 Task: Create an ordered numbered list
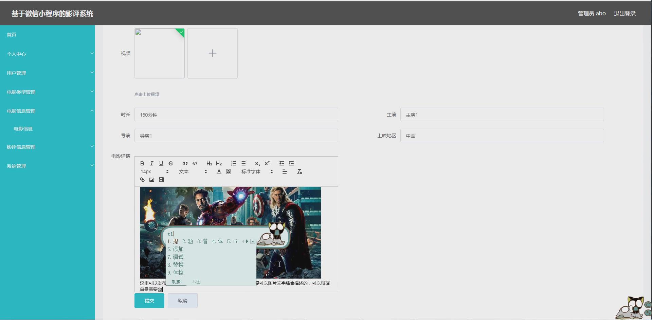[x=234, y=163]
